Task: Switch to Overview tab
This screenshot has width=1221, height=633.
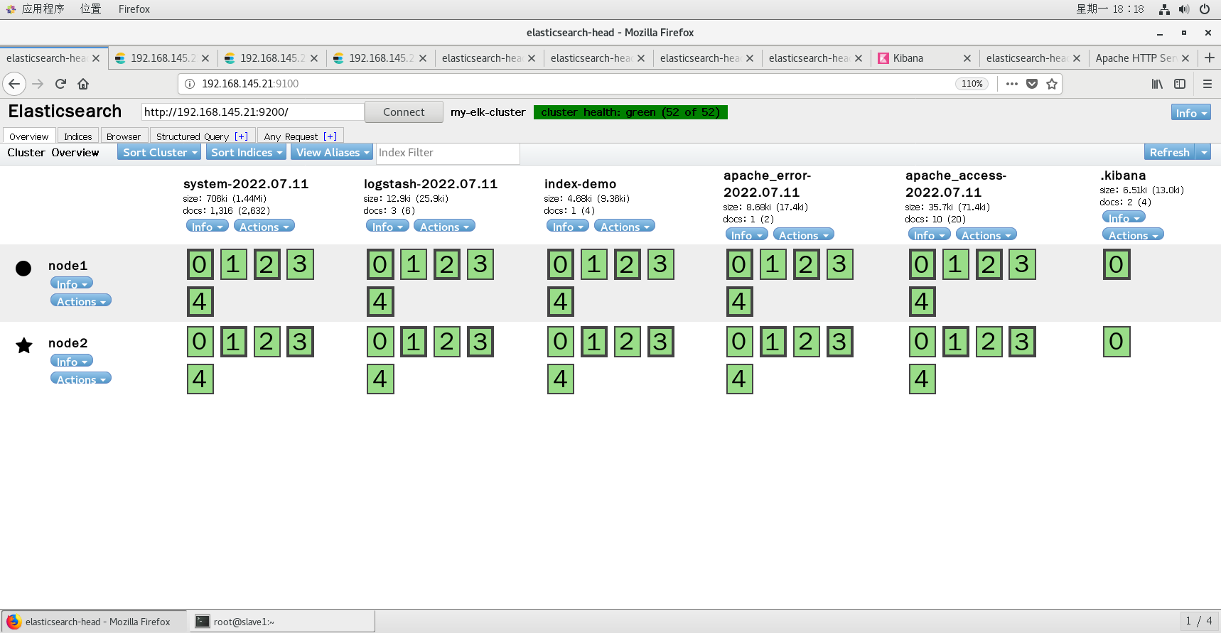Action: click(29, 136)
